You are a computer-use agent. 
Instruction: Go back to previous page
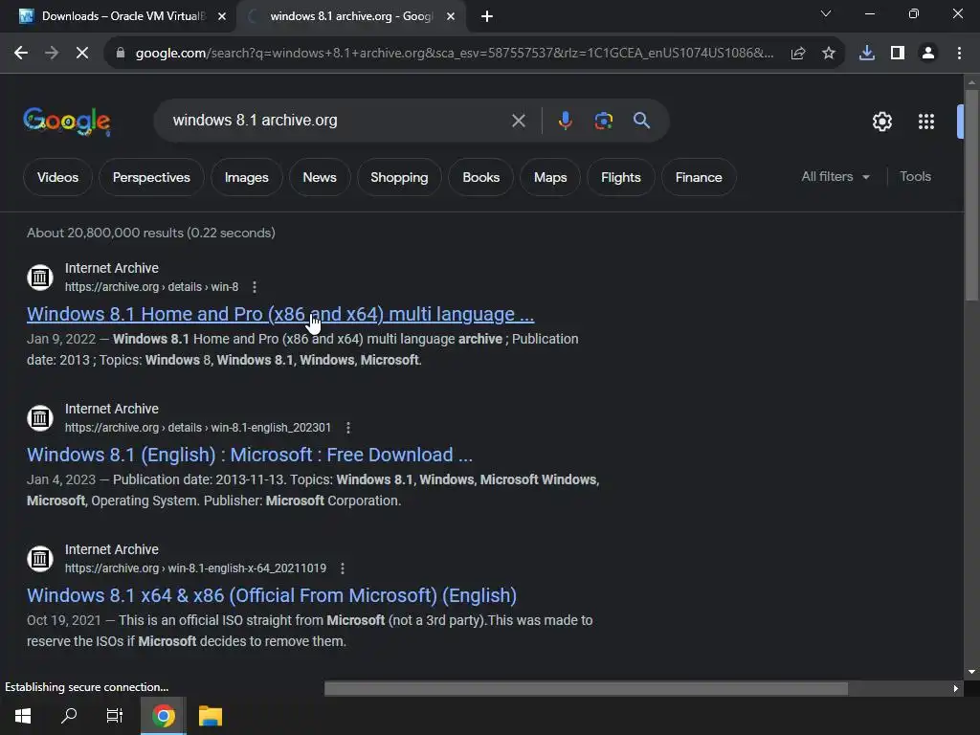[21, 54]
